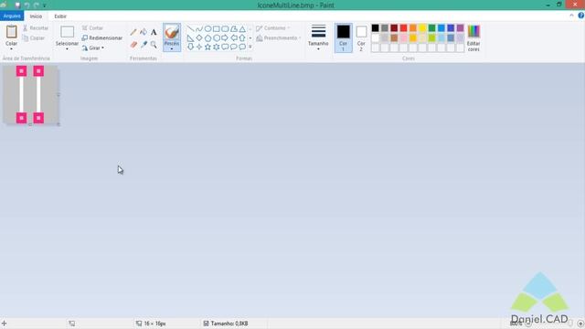Screen dimensions: 585x329
Task: Choose the Diamond shape
Action: [x=199, y=37]
